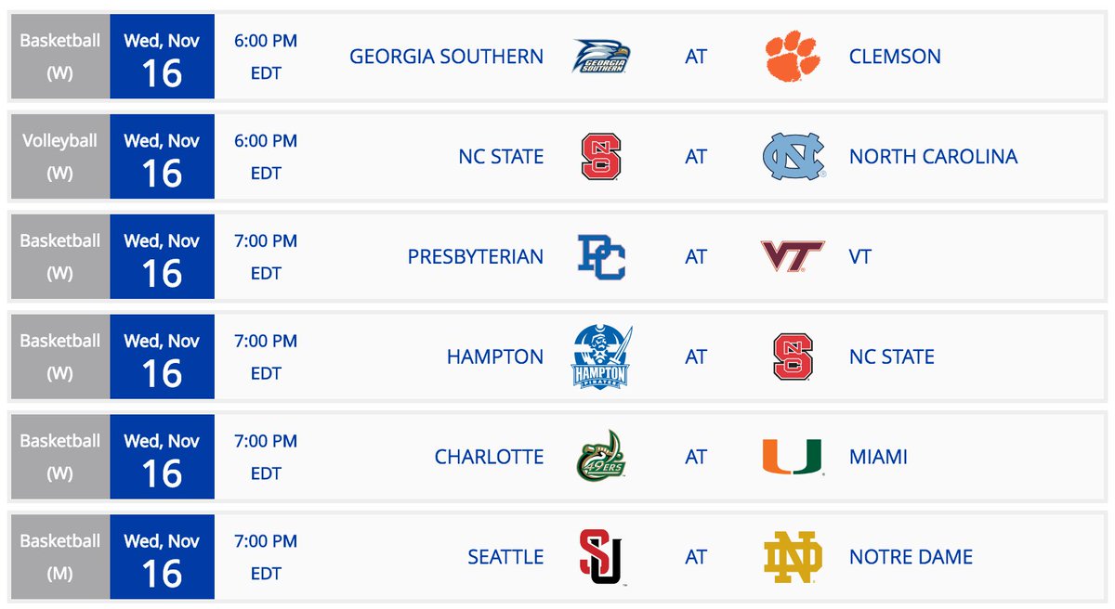Open the NORTH CAROLINA team link
Screen dimensions: 1115x609
point(933,157)
